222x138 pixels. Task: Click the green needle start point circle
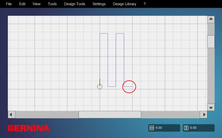(100, 86)
